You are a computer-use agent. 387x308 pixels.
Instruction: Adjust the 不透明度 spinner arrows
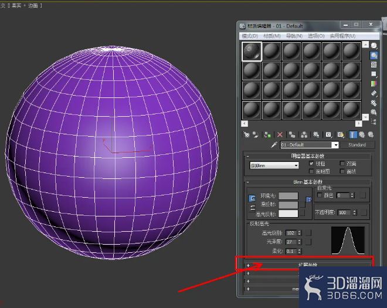pos(355,212)
